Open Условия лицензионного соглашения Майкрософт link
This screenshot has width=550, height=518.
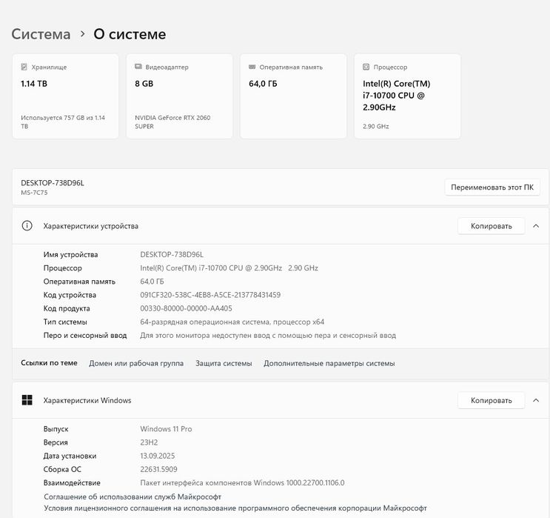click(x=235, y=508)
